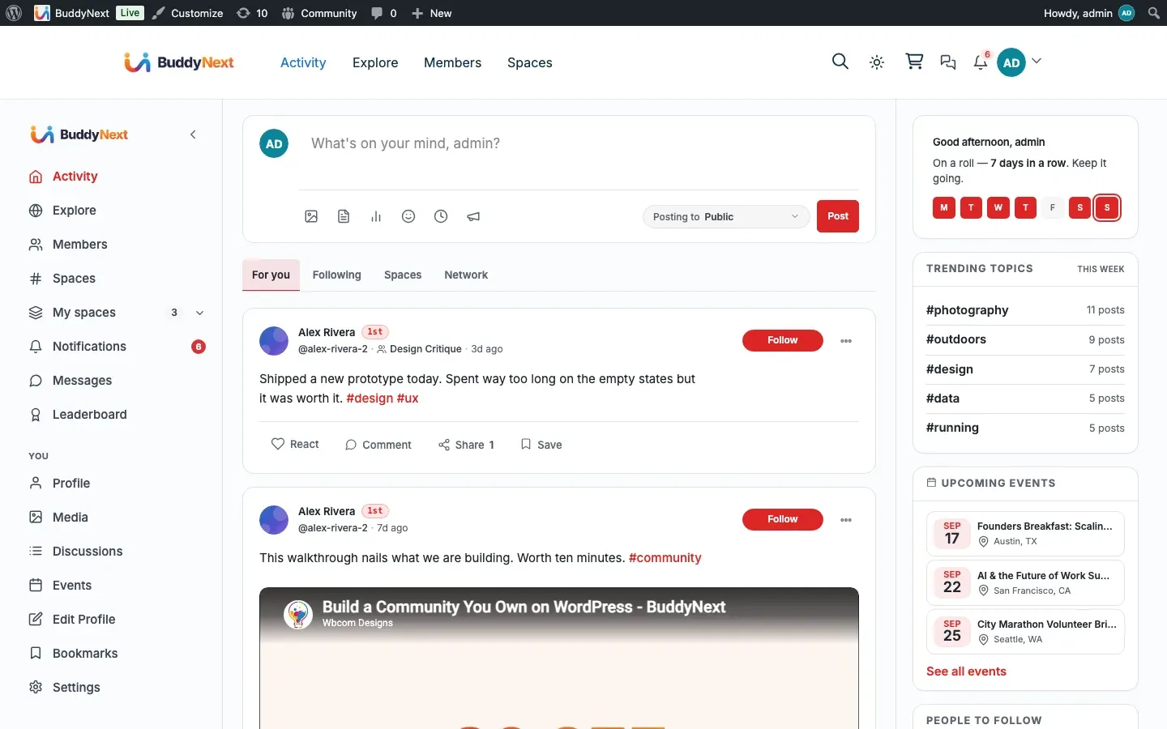
Task: Open the messages chat bubbles icon in header
Action: 948,62
